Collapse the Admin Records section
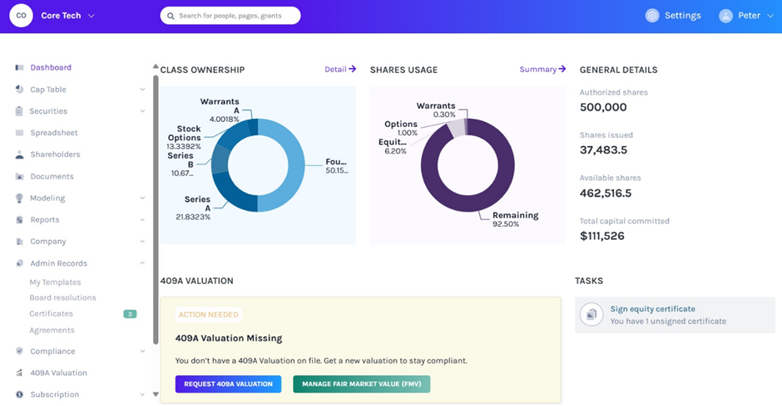 [142, 263]
